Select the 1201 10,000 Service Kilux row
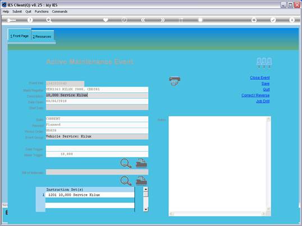Image resolution: width=302 pixels, height=226 pixels. 90,195
